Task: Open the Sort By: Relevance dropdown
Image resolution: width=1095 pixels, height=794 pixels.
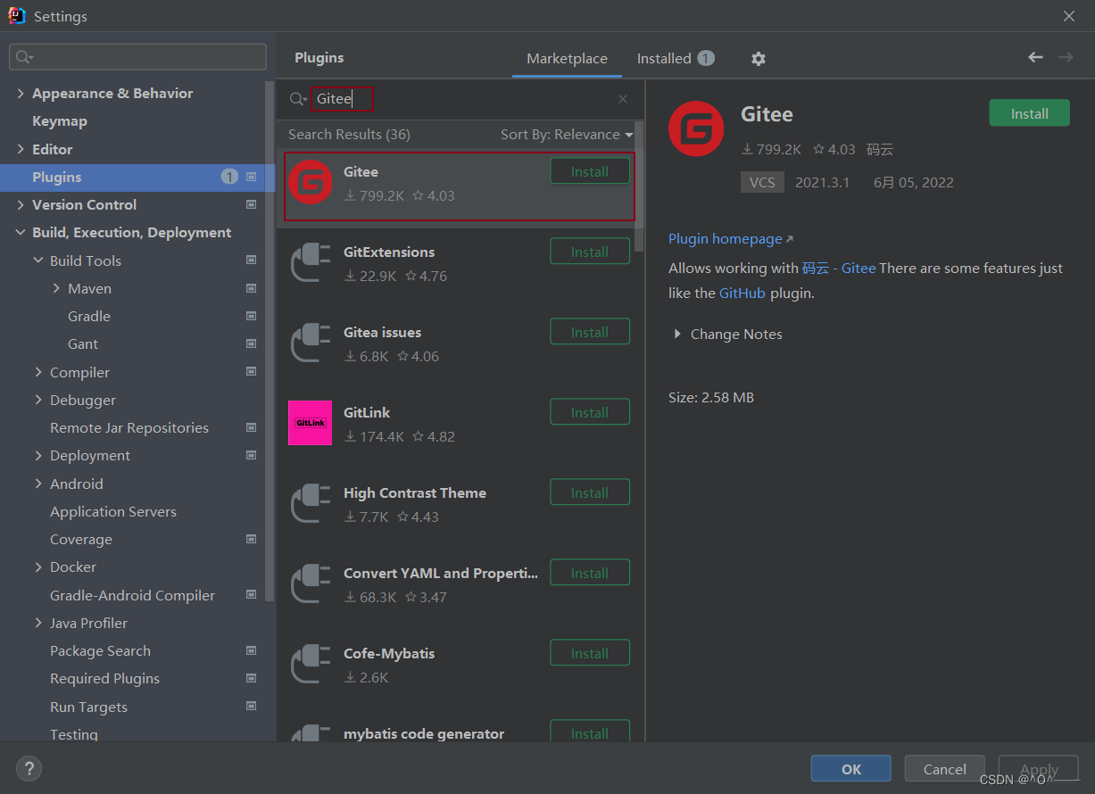Action: (x=567, y=135)
